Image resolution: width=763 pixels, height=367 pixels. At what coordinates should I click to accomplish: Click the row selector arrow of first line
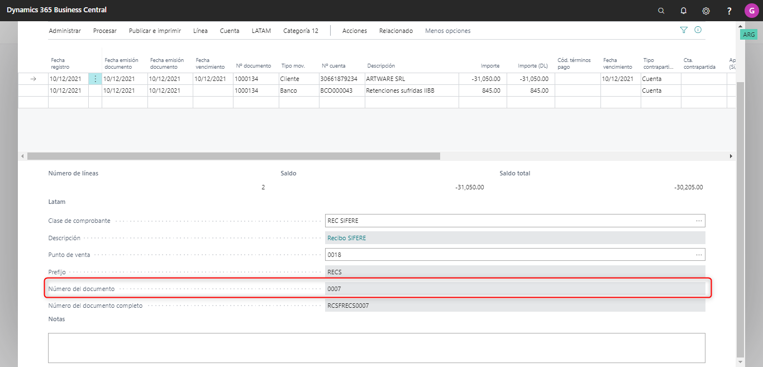point(33,79)
